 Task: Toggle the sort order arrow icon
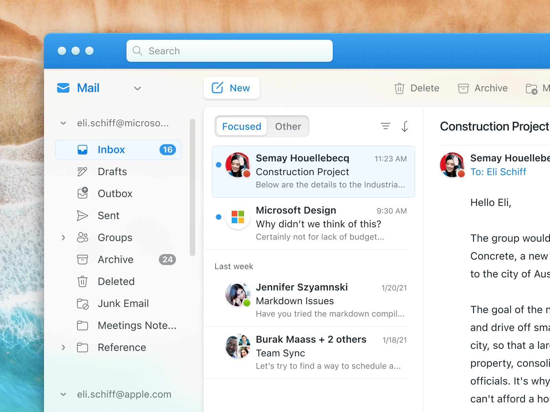point(405,126)
